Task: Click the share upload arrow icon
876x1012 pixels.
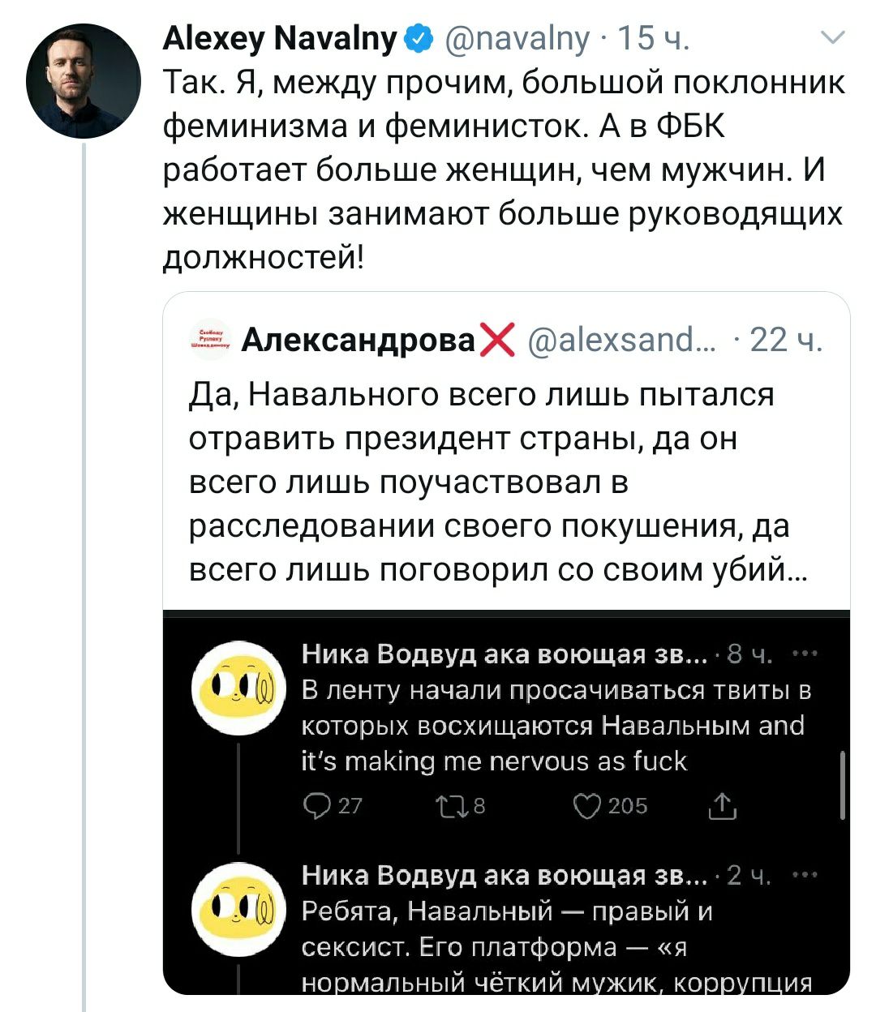Action: click(x=722, y=805)
